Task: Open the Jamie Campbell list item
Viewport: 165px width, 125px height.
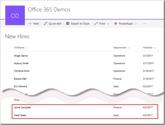Action: [x=22, y=108]
